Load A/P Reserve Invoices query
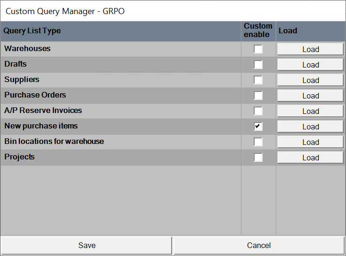 coord(310,111)
